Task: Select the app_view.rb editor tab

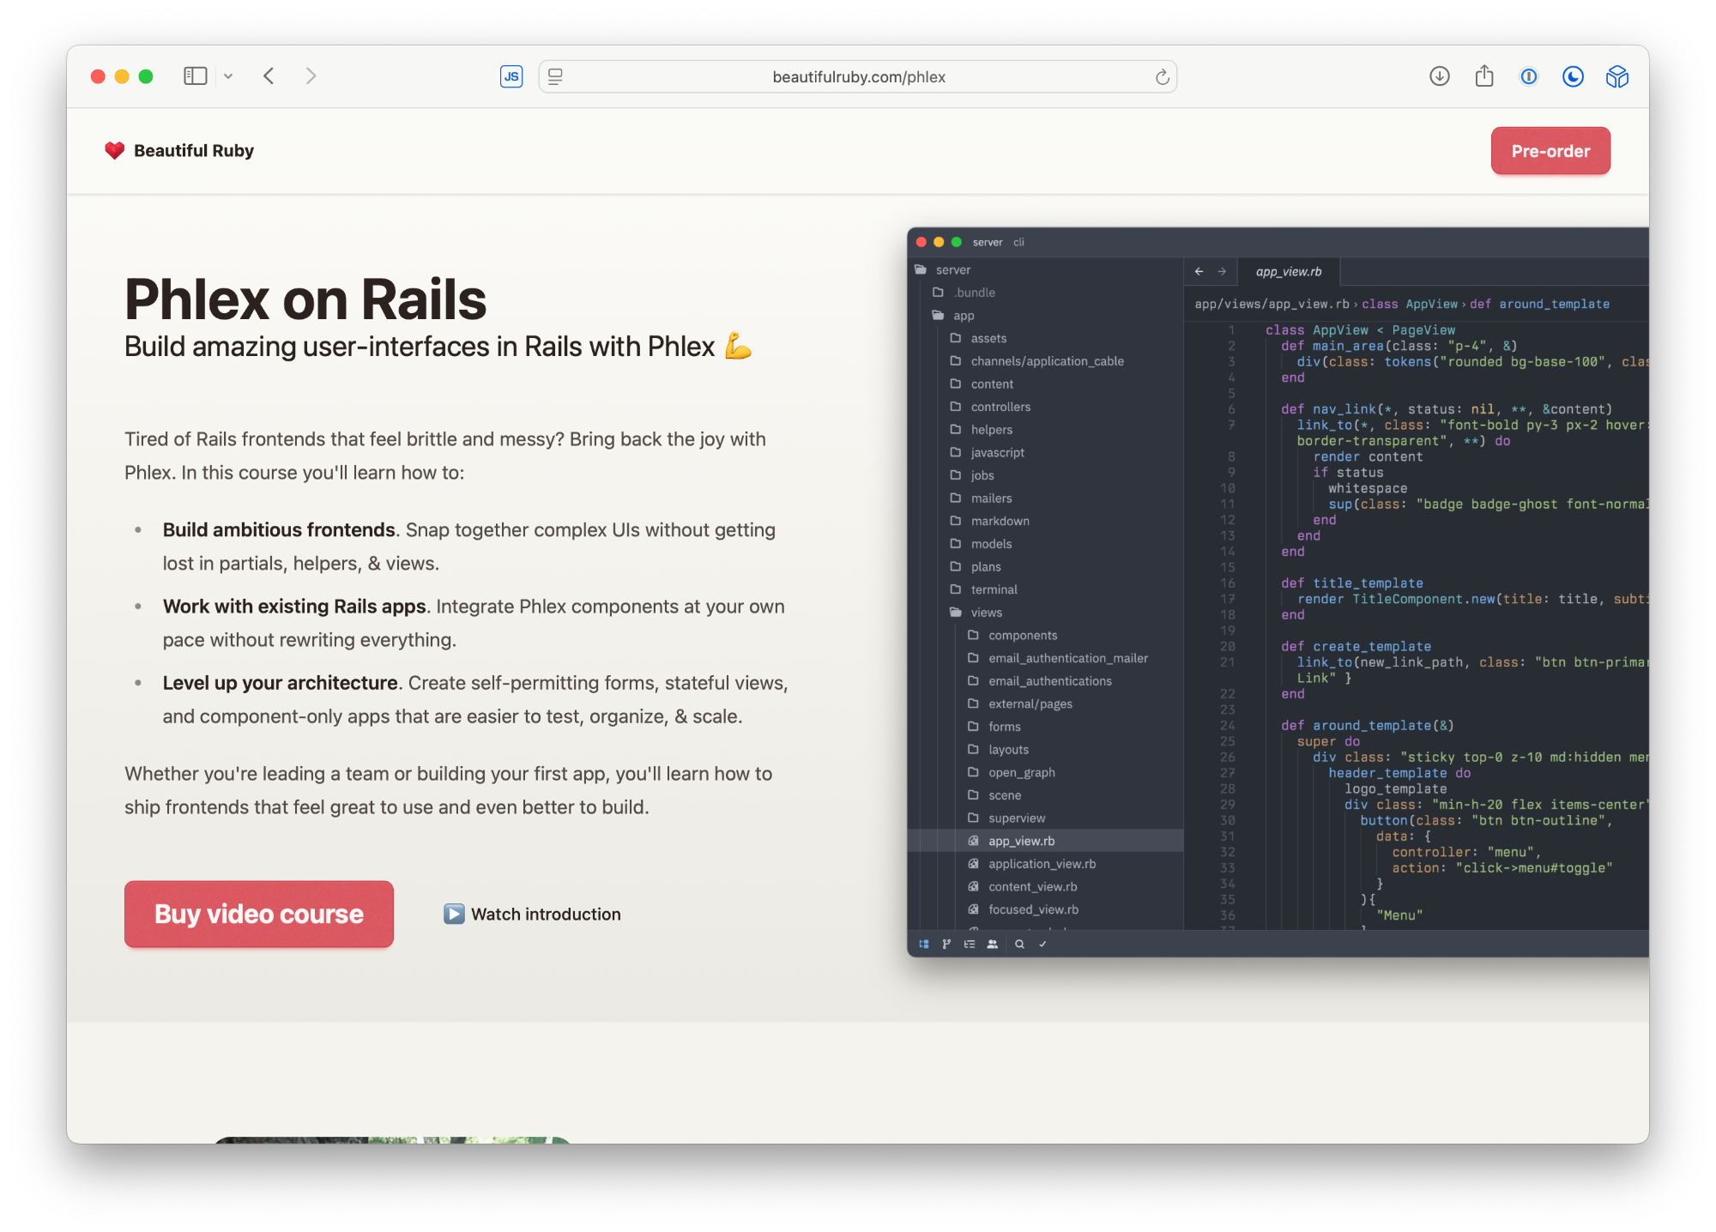Action: (1289, 272)
